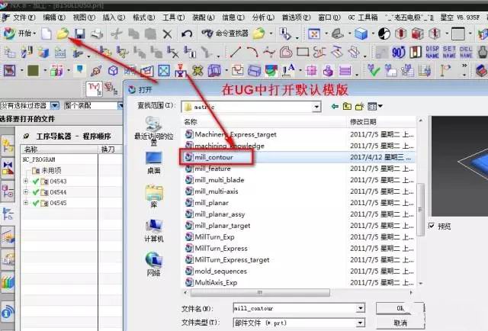The width and height of the screenshot is (488, 331).
Task: Click the DEL NAME icon
Action: pyautogui.click(x=466, y=52)
